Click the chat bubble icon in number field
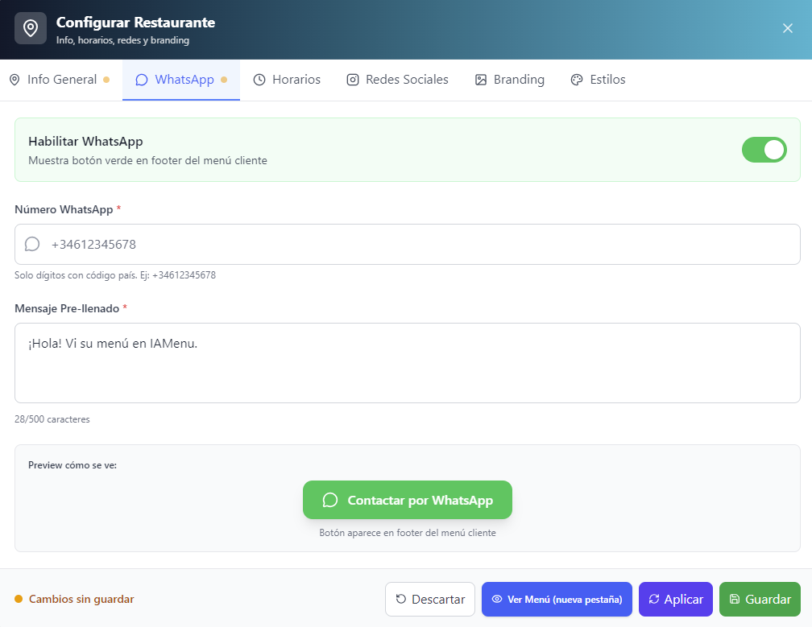Viewport: 812px width, 627px height. click(32, 244)
